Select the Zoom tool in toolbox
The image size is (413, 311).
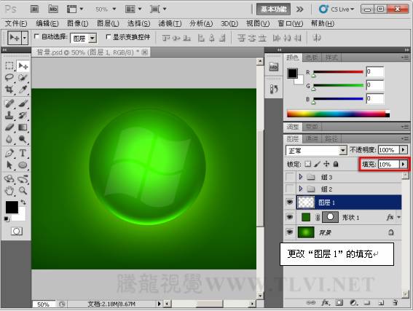pos(23,190)
